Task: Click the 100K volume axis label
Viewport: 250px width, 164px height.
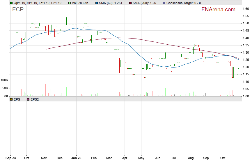Action: tap(4, 80)
